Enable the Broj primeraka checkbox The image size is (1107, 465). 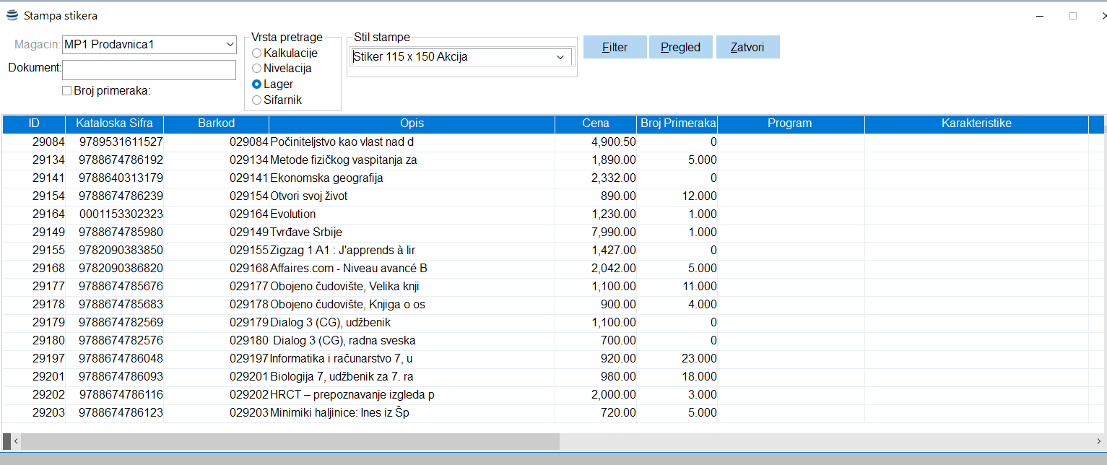[67, 91]
